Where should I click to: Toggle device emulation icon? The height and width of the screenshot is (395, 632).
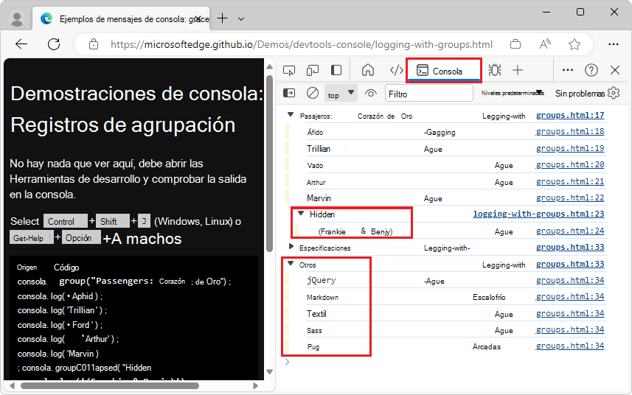[x=313, y=71]
